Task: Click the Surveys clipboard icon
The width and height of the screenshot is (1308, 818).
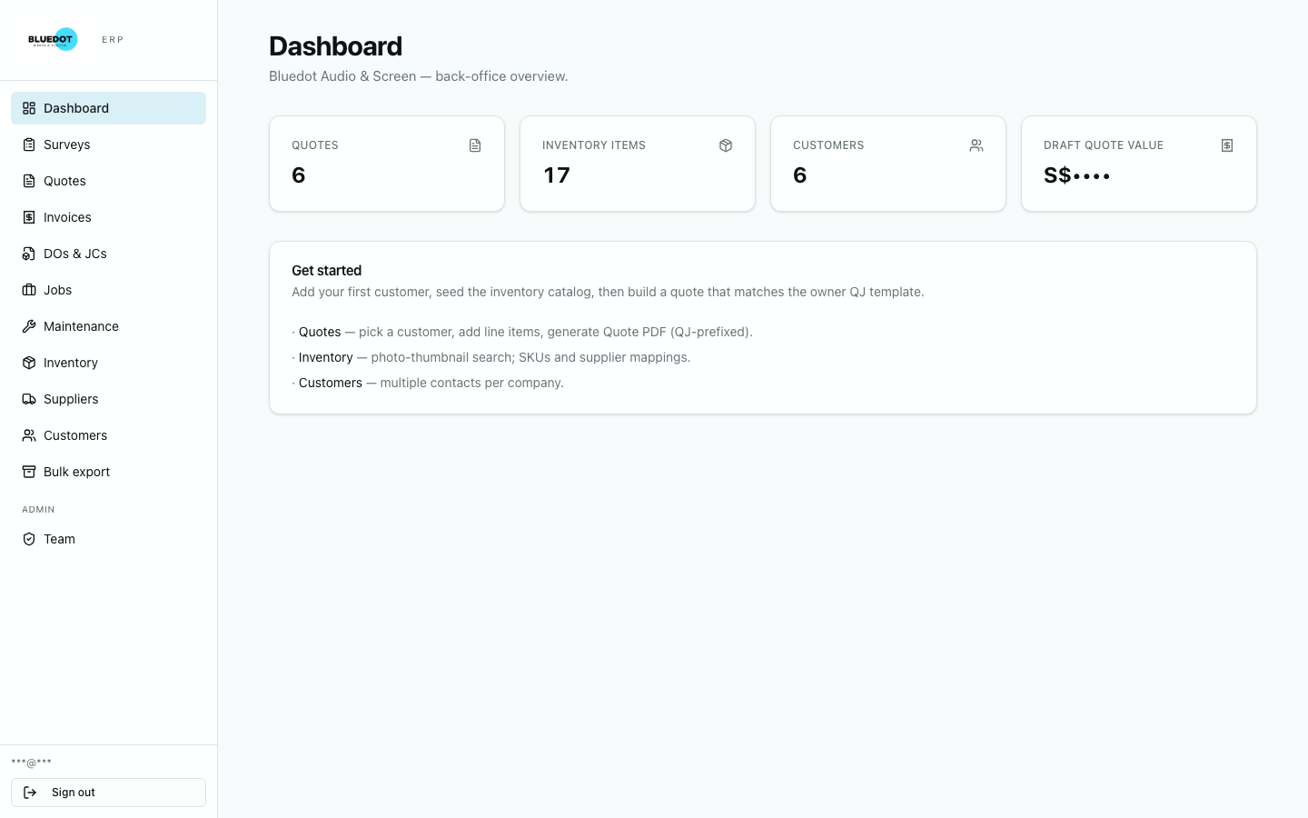Action: 29,145
